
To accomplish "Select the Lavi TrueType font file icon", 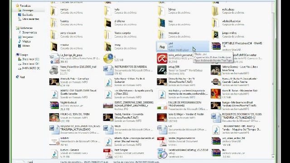I will [162, 46].
